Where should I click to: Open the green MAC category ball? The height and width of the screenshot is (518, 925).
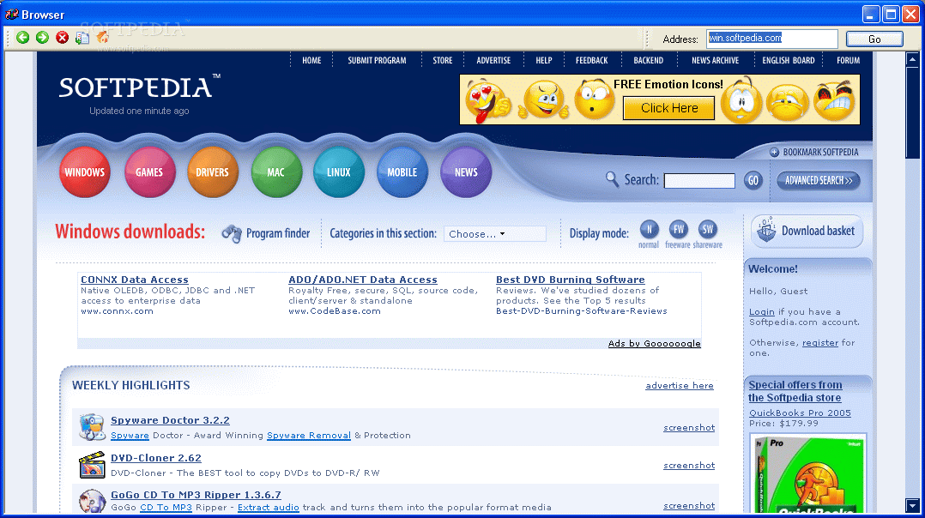276,172
